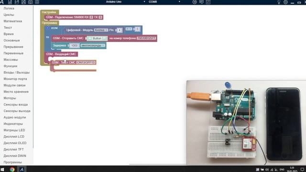Click the Arduino board photo thumbnail
The width and height of the screenshot is (306, 172).
pyautogui.click(x=246, y=122)
